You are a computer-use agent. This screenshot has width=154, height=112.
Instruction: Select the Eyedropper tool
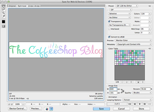coord(4,16)
